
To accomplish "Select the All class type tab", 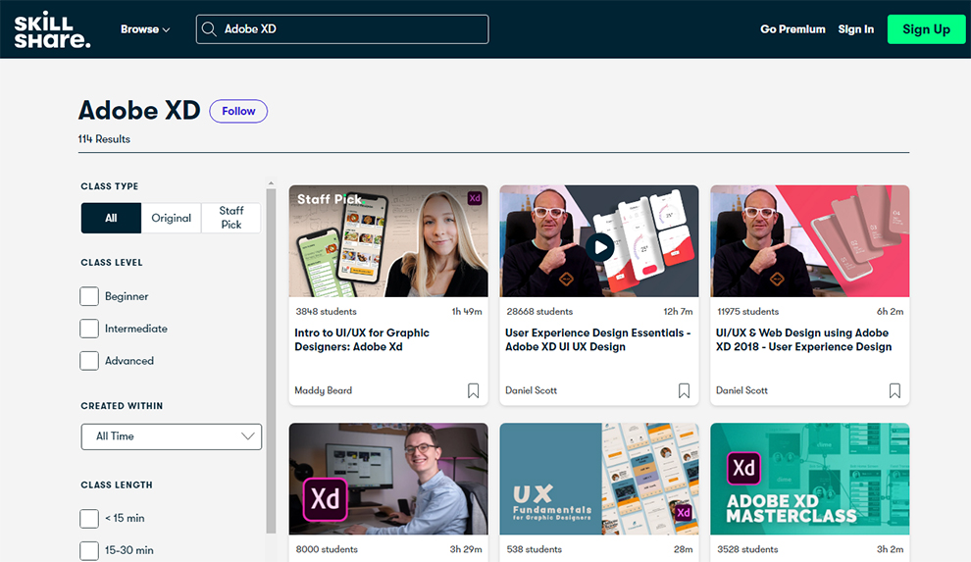I will (111, 218).
